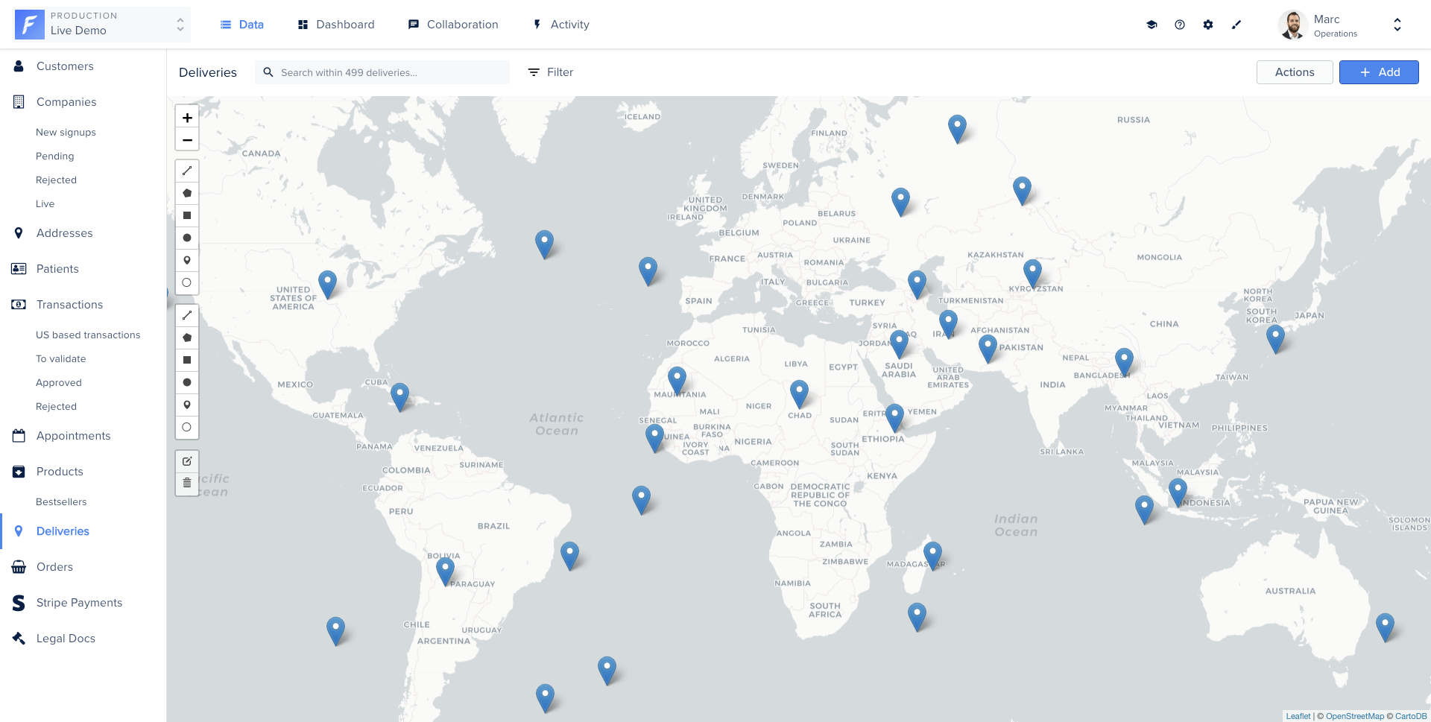Select the delivery marker in Australia
The image size is (1431, 722).
(x=1385, y=625)
